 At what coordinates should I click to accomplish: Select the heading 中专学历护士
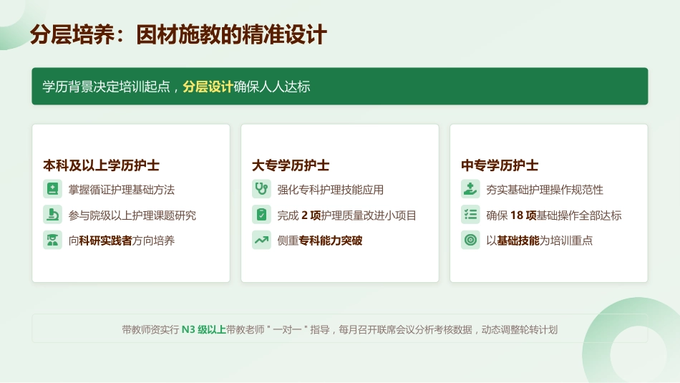click(x=500, y=165)
